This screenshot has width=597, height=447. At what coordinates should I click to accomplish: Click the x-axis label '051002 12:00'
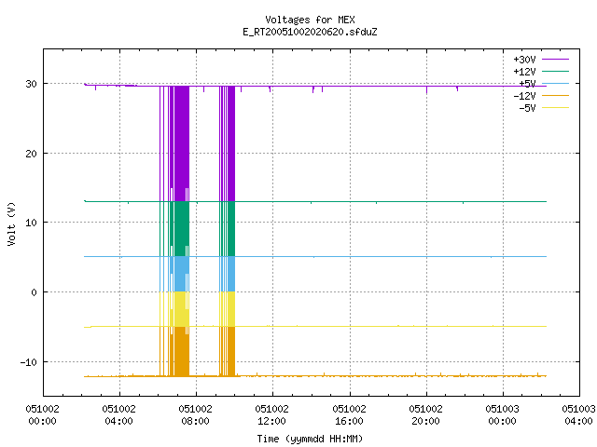click(272, 414)
